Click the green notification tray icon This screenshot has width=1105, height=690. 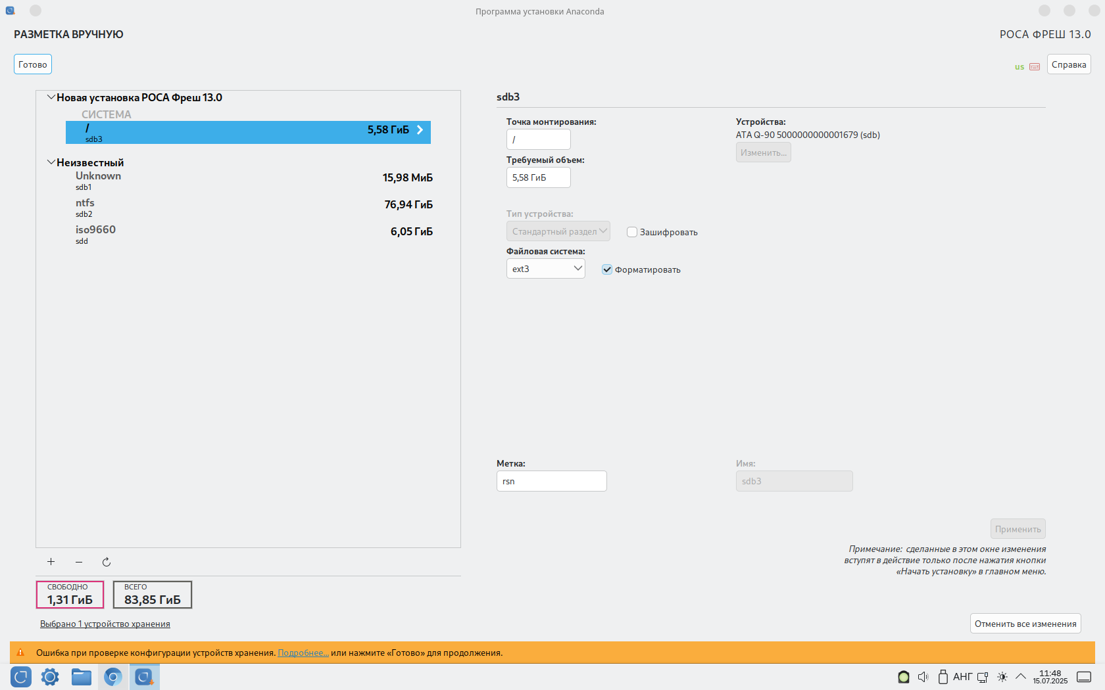[x=904, y=677]
